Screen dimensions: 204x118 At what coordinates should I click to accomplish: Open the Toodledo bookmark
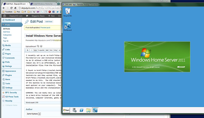[7, 12]
